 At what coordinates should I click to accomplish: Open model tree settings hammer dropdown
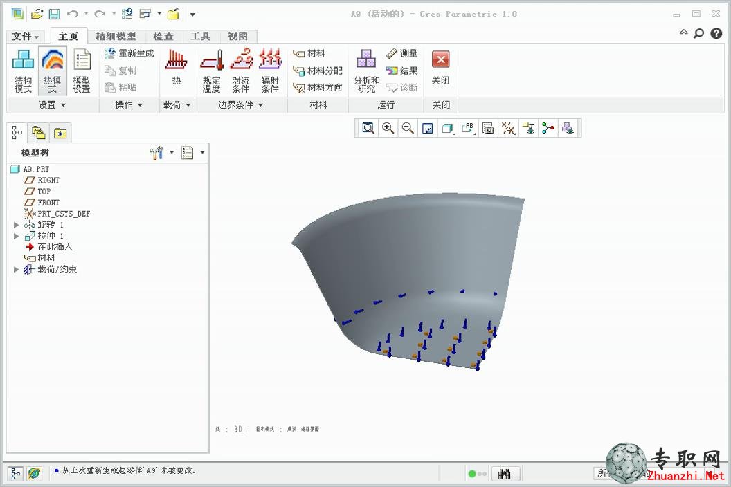pyautogui.click(x=161, y=152)
